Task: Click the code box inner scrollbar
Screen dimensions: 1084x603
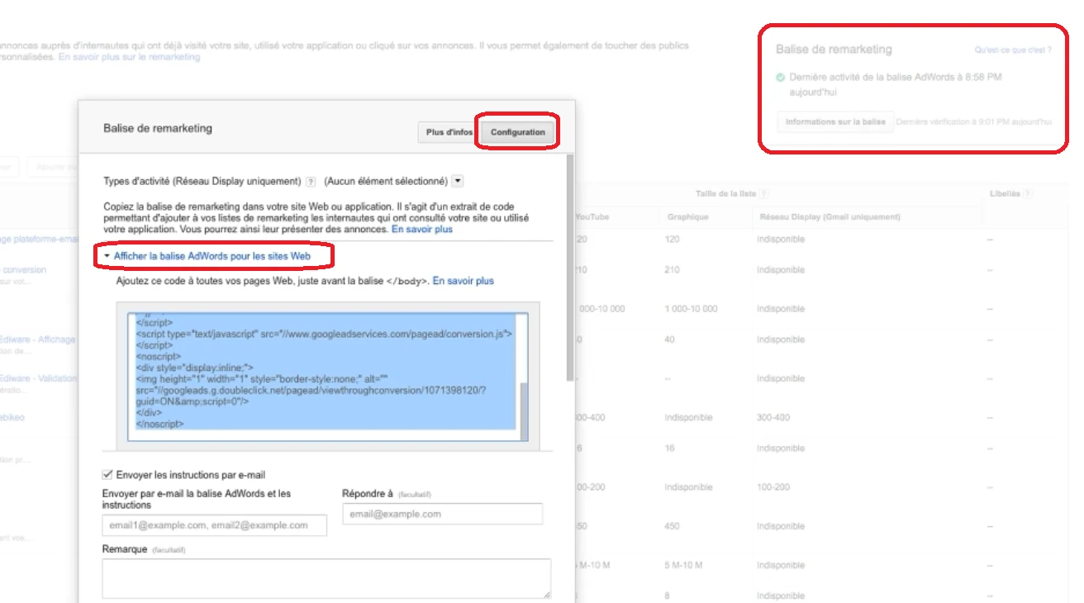Action: [x=524, y=409]
